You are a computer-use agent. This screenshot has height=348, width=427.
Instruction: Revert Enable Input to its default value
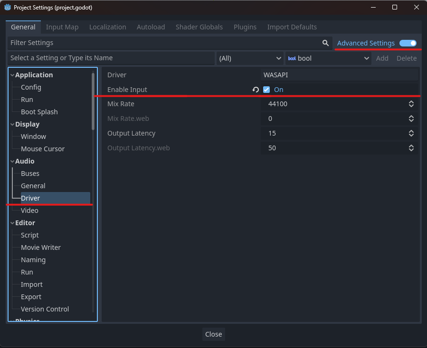click(x=256, y=90)
